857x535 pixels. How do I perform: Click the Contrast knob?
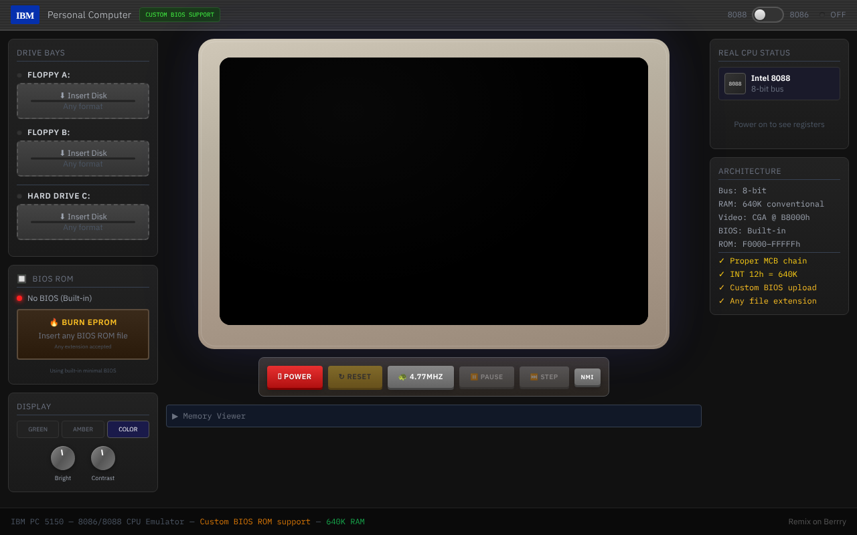(103, 458)
